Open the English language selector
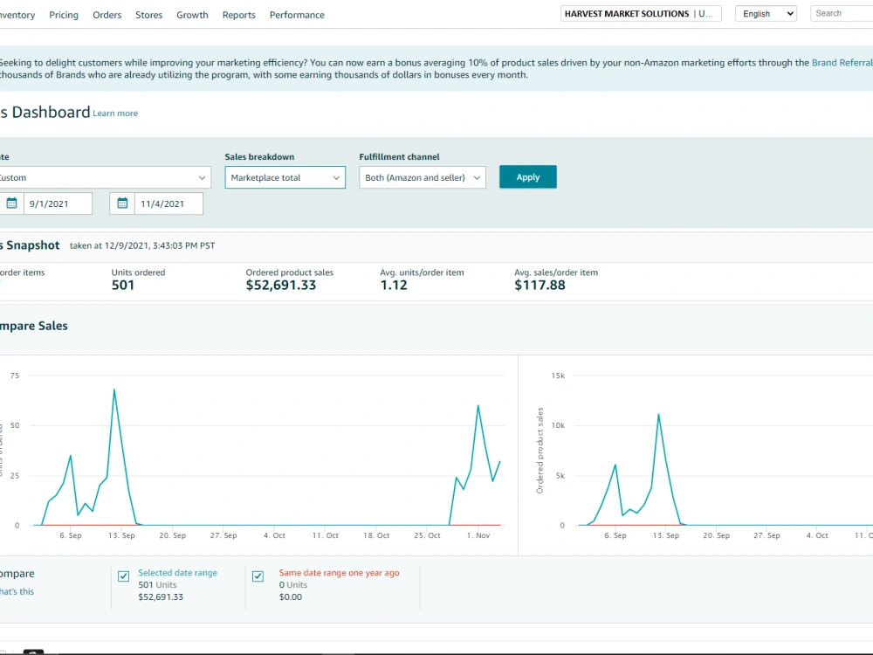This screenshot has height=655, width=873. 766,13
